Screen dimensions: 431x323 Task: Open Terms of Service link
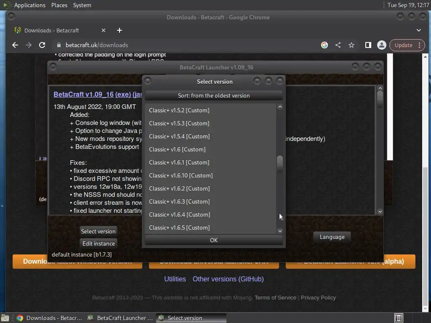[x=275, y=297]
